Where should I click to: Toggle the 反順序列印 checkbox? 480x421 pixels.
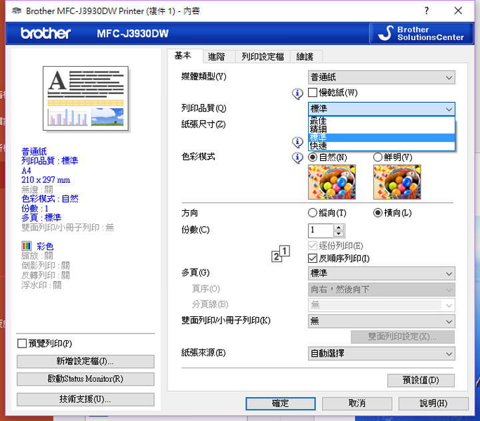[x=312, y=258]
